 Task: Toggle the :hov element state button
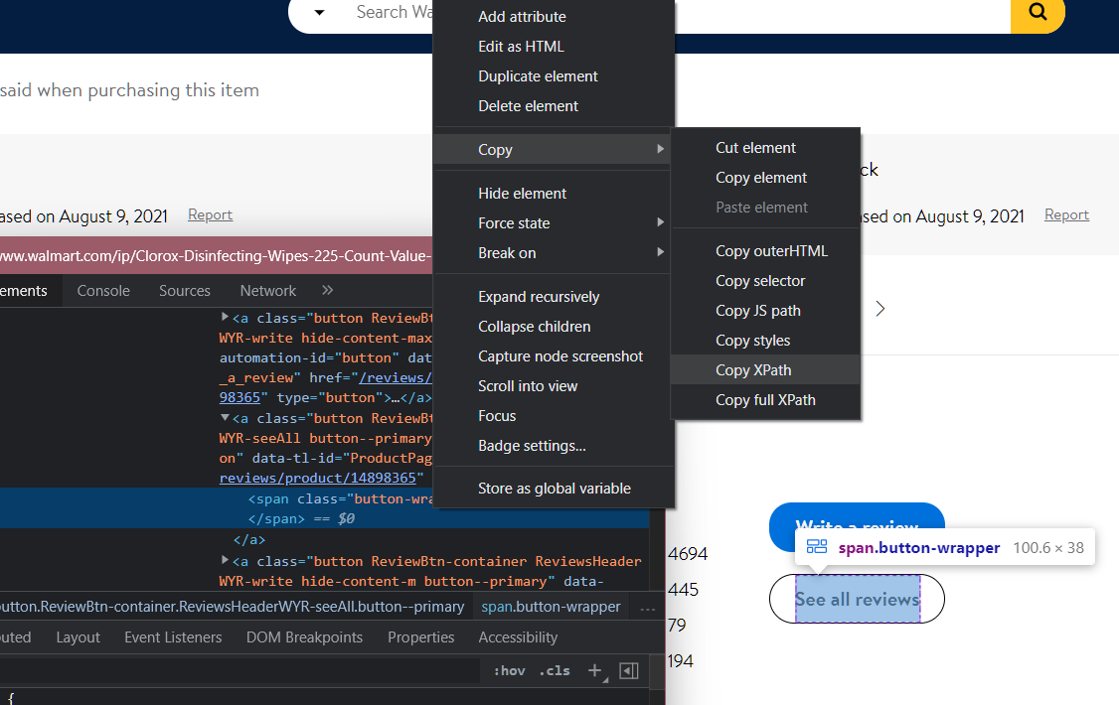pyautogui.click(x=510, y=671)
